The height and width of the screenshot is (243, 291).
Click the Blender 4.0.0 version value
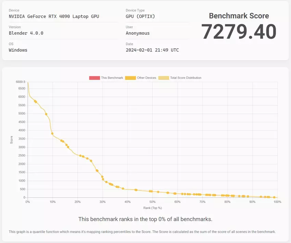click(26, 33)
